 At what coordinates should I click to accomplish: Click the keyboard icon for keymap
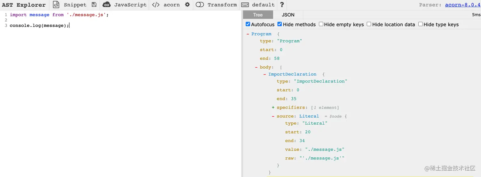[245, 5]
